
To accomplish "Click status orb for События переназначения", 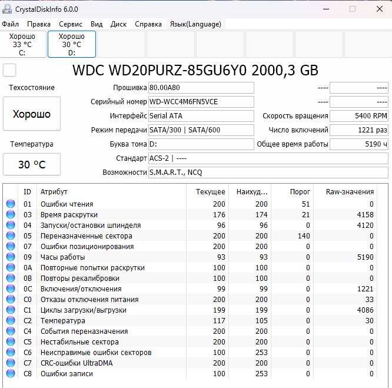I will [11, 331].
